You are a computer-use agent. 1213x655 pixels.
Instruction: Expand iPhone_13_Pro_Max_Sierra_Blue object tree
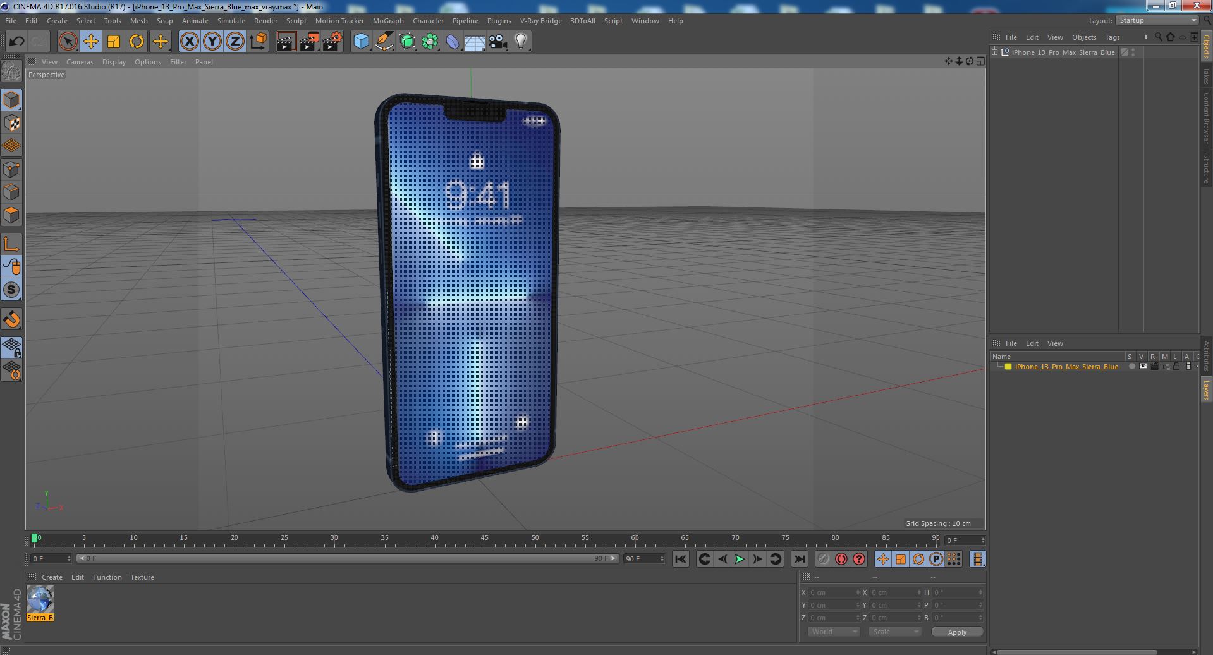pos(995,52)
